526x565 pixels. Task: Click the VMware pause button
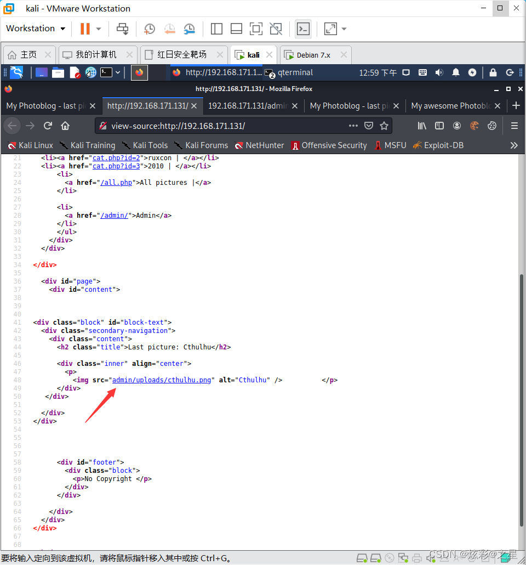point(85,29)
